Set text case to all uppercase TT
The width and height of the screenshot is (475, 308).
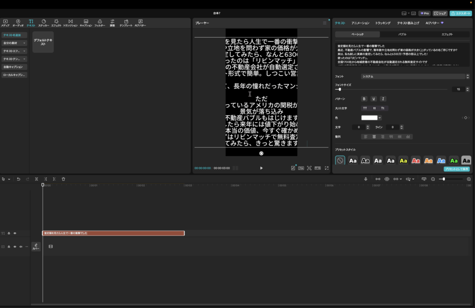point(365,108)
